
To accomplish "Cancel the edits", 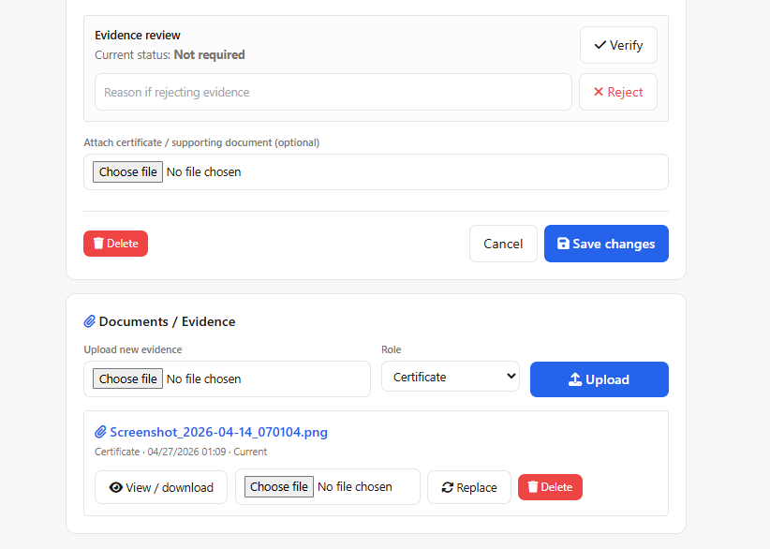I will (x=503, y=244).
